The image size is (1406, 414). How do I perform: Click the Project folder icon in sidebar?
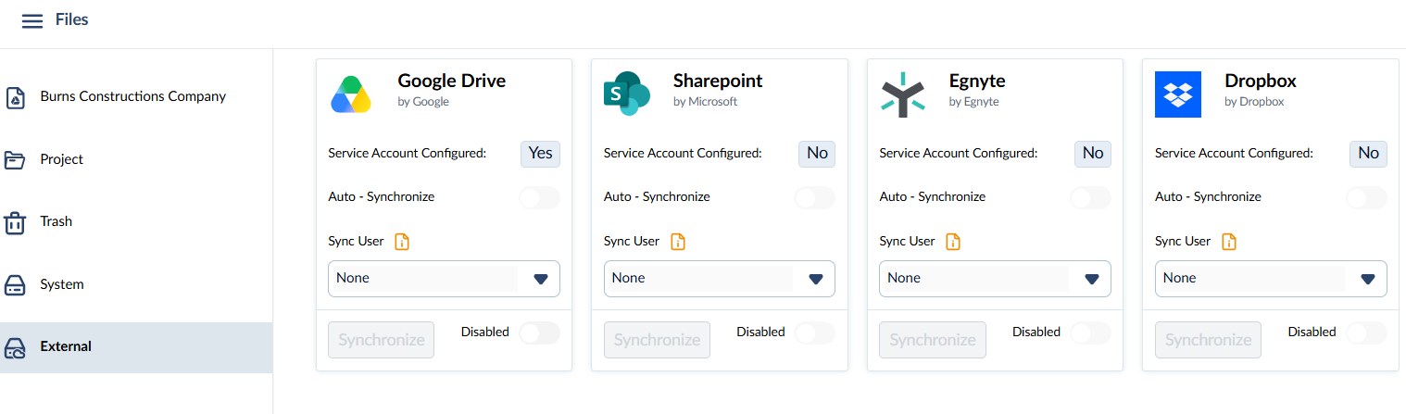pyautogui.click(x=15, y=159)
